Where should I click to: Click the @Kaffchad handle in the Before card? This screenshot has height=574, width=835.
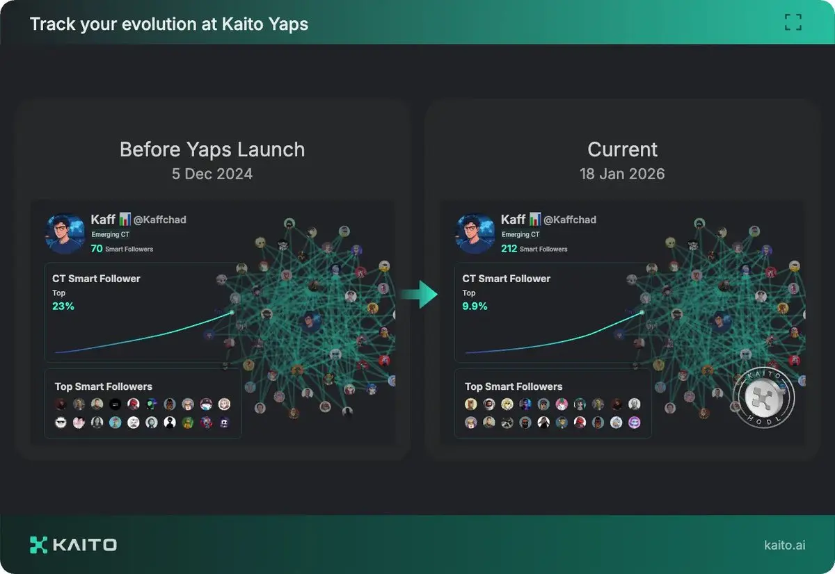[x=160, y=220]
